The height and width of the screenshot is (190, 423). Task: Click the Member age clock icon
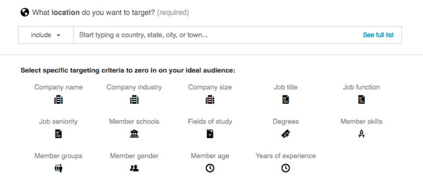click(210, 168)
